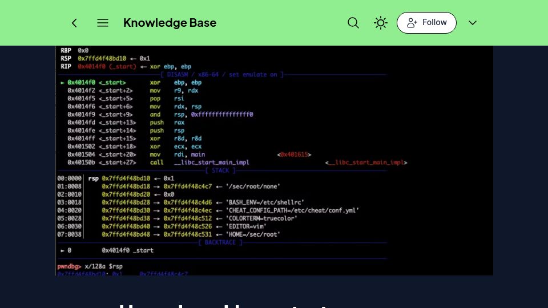
Task: Click the Knowledge Base title
Action: click(170, 23)
